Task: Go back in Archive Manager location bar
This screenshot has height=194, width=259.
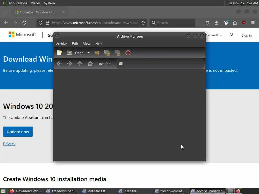Action: (59, 64)
